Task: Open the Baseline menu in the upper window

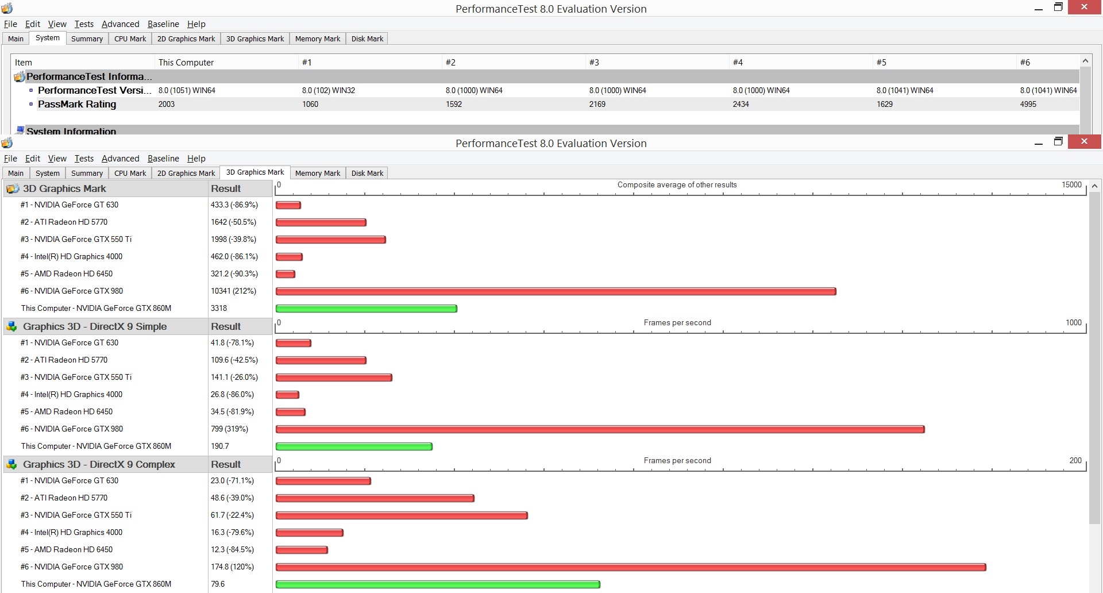Action: [163, 24]
